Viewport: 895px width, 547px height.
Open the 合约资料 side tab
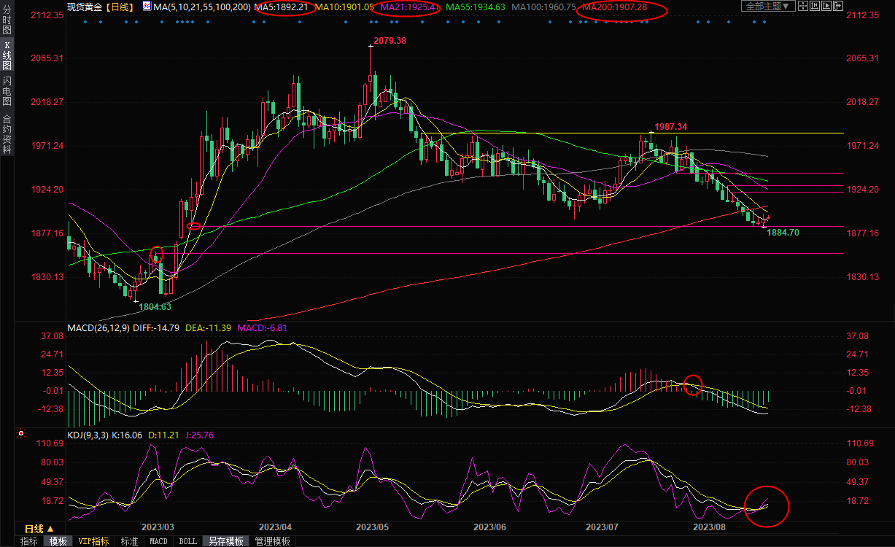pos(7,134)
